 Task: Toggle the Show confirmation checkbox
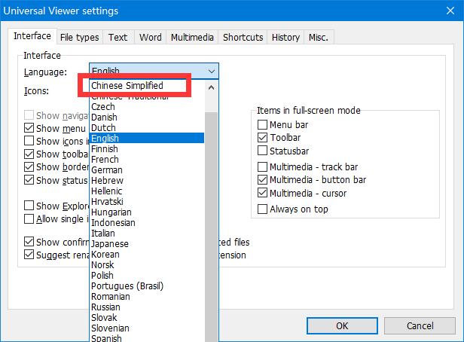[x=29, y=242]
